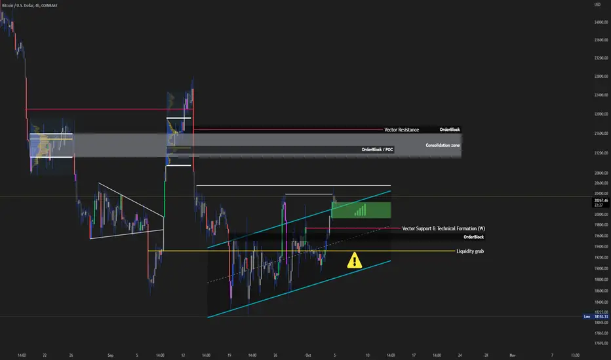611x360 pixels.
Task: Click the Low 18153.13 price tag
Action: click(596, 316)
